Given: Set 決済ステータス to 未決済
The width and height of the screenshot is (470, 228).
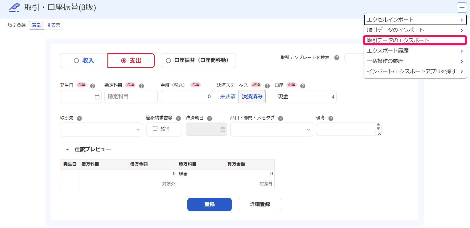Looking at the screenshot, I should (228, 97).
